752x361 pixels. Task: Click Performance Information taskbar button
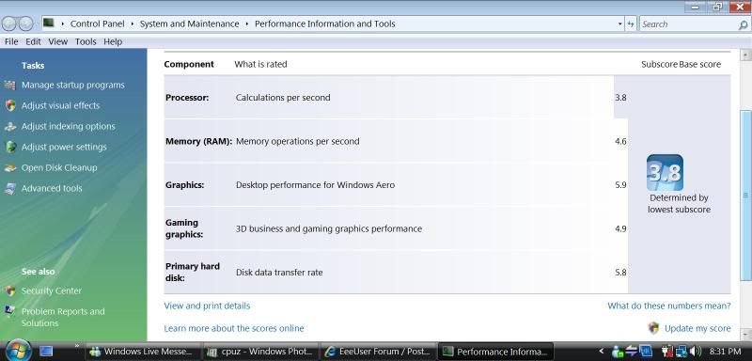(x=495, y=352)
